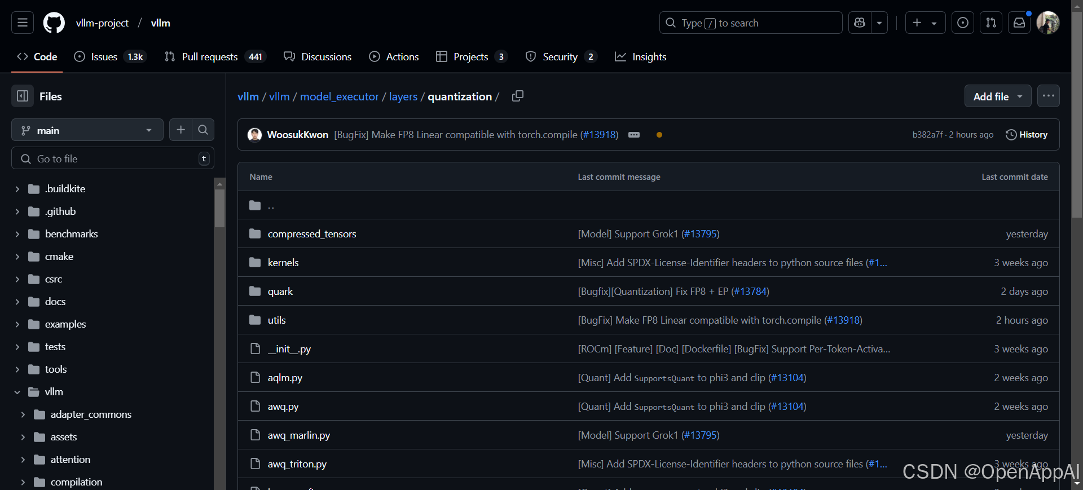Open quark folder icon

click(x=255, y=291)
